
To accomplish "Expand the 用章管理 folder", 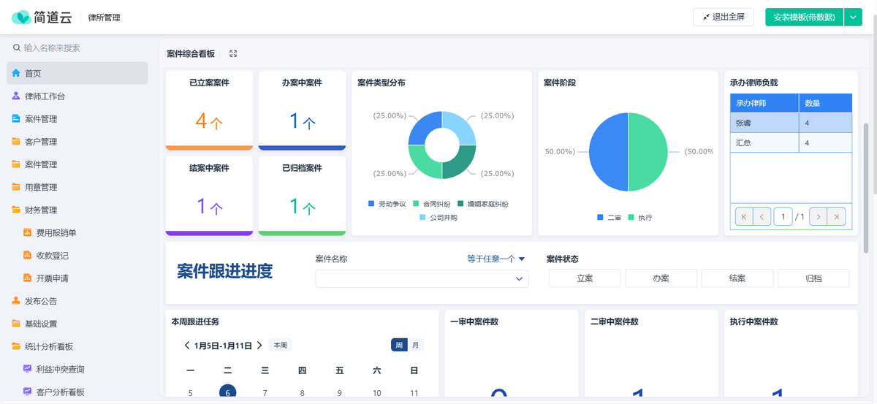I will click(x=77, y=187).
